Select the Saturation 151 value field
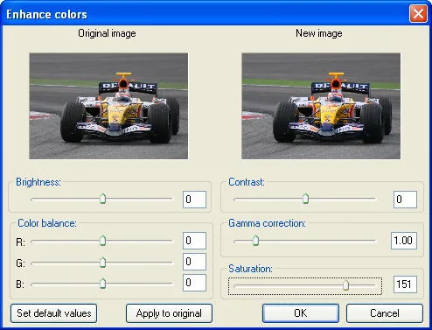The width and height of the screenshot is (432, 330). coord(405,284)
